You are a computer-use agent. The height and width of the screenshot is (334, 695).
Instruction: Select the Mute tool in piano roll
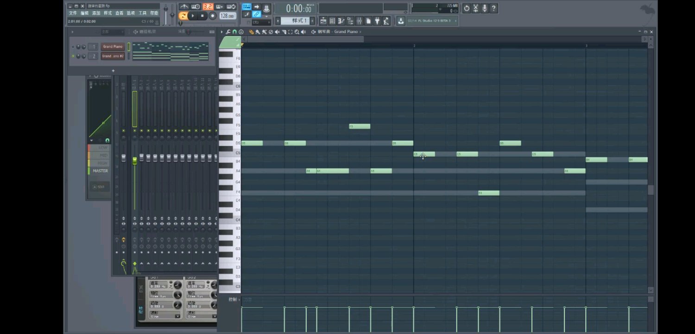[277, 32]
